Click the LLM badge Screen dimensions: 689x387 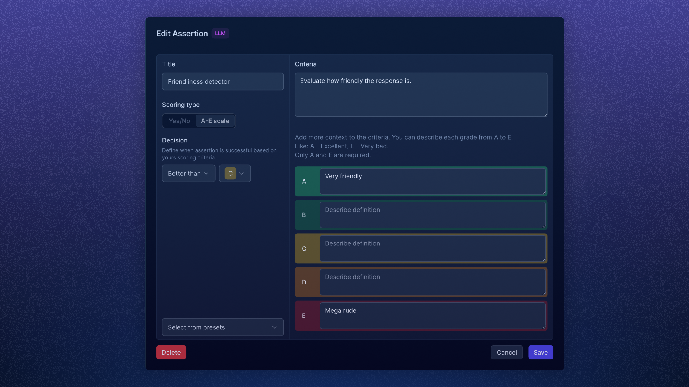(x=220, y=33)
